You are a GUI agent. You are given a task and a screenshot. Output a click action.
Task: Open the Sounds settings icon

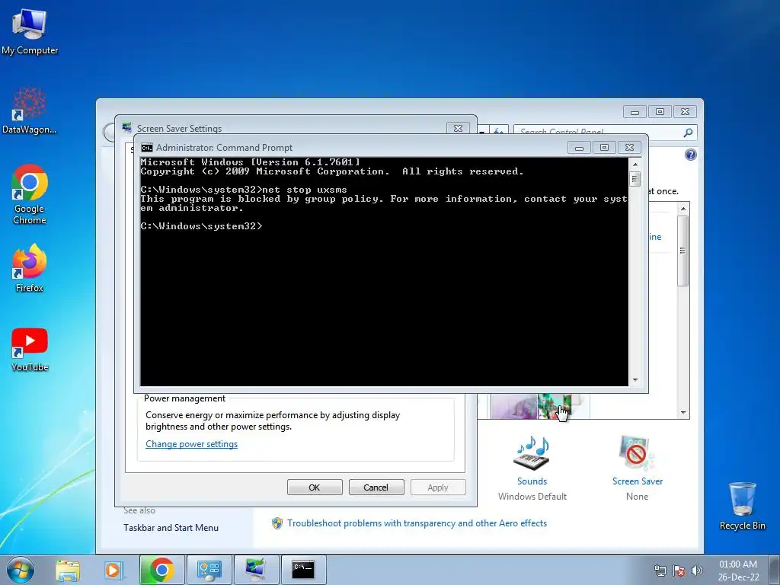[x=531, y=453]
